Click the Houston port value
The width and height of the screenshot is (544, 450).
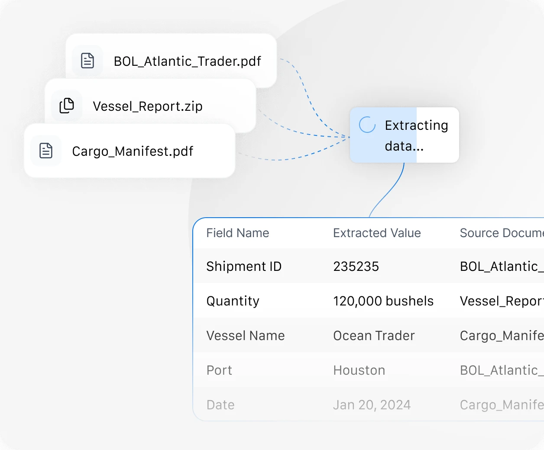[359, 370]
